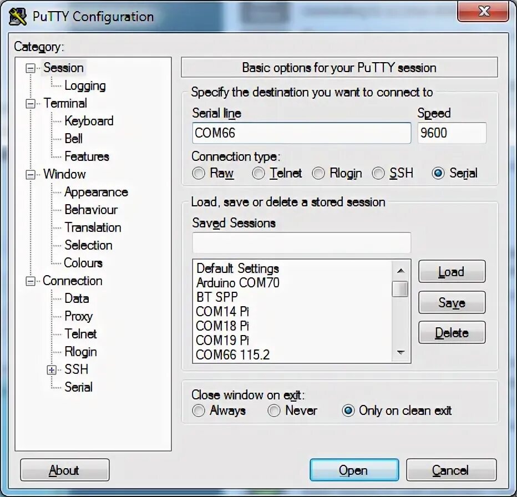Click the sessions list scrollbar thumb
Screen dimensions: 517x497
[401, 289]
